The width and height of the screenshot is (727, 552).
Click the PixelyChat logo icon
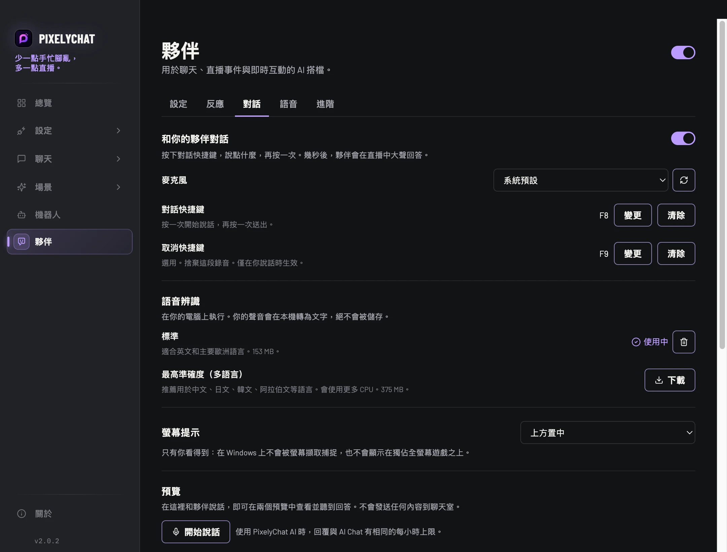pos(24,39)
